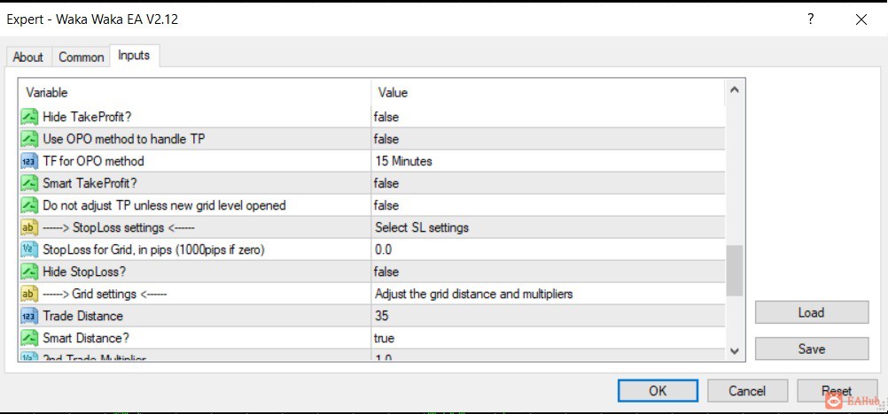Click the Save button
The width and height of the screenshot is (888, 414).
pyautogui.click(x=812, y=349)
